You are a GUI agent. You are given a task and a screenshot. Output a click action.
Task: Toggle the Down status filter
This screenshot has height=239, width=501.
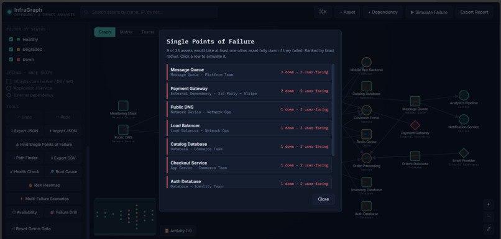(11, 60)
